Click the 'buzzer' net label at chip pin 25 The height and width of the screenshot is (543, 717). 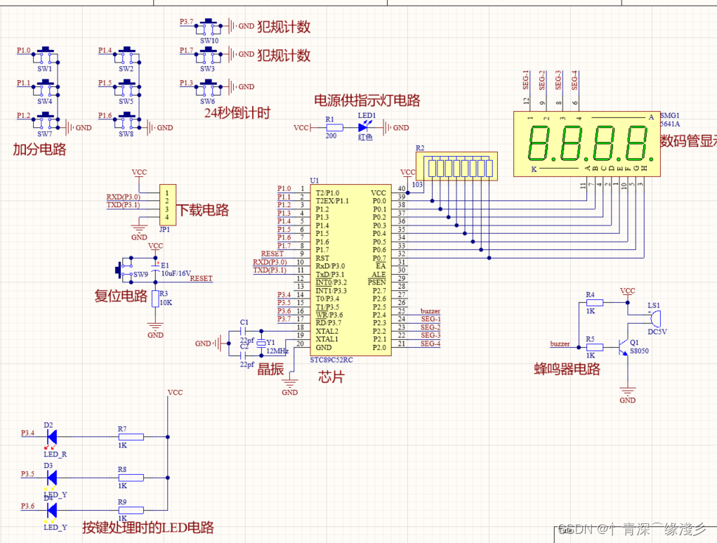(x=430, y=311)
